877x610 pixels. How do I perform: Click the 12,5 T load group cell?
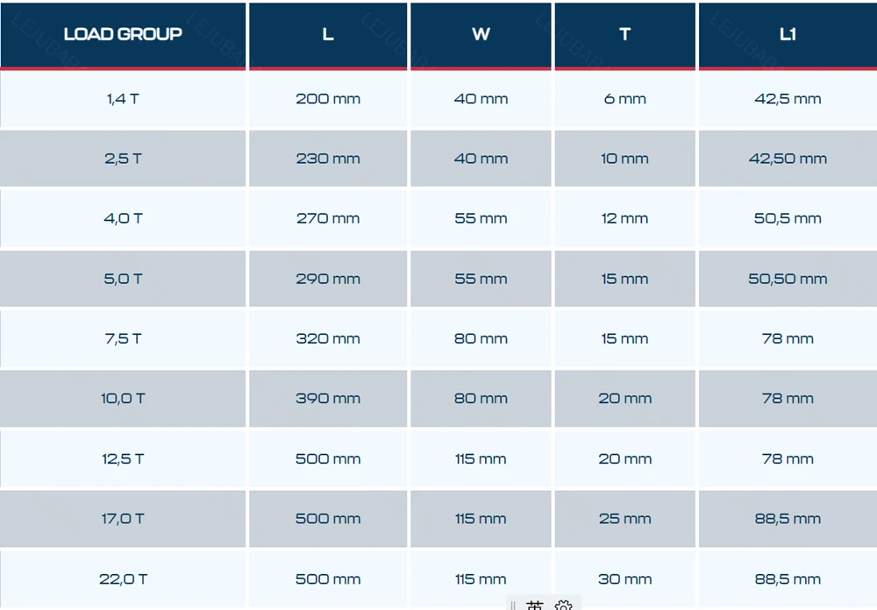point(123,458)
